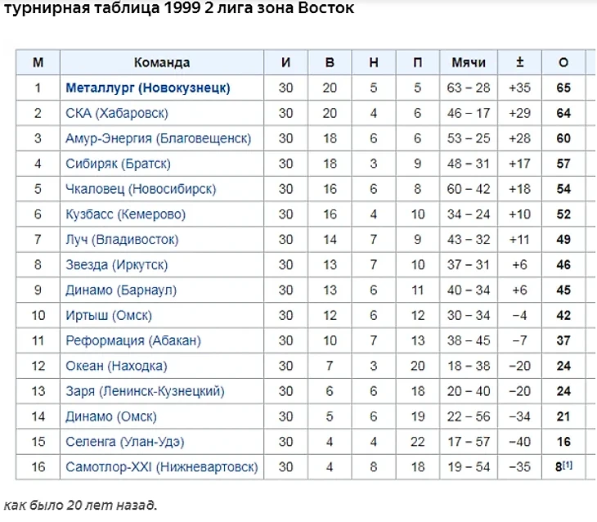The height and width of the screenshot is (522, 597).
Task: Click the Динамо (Омск) link
Action: click(111, 416)
